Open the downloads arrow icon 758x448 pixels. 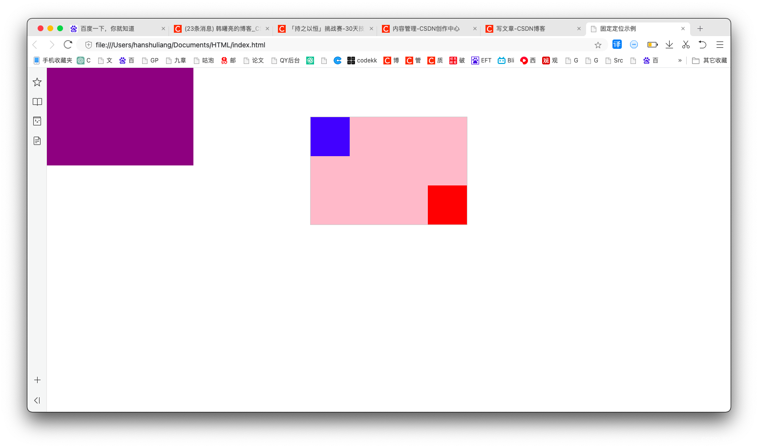[x=669, y=44]
